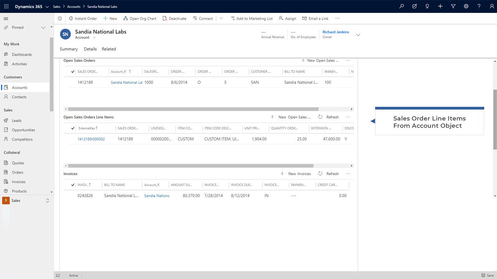
Task: Click Sales in the breadcrumb
Action: click(x=57, y=7)
